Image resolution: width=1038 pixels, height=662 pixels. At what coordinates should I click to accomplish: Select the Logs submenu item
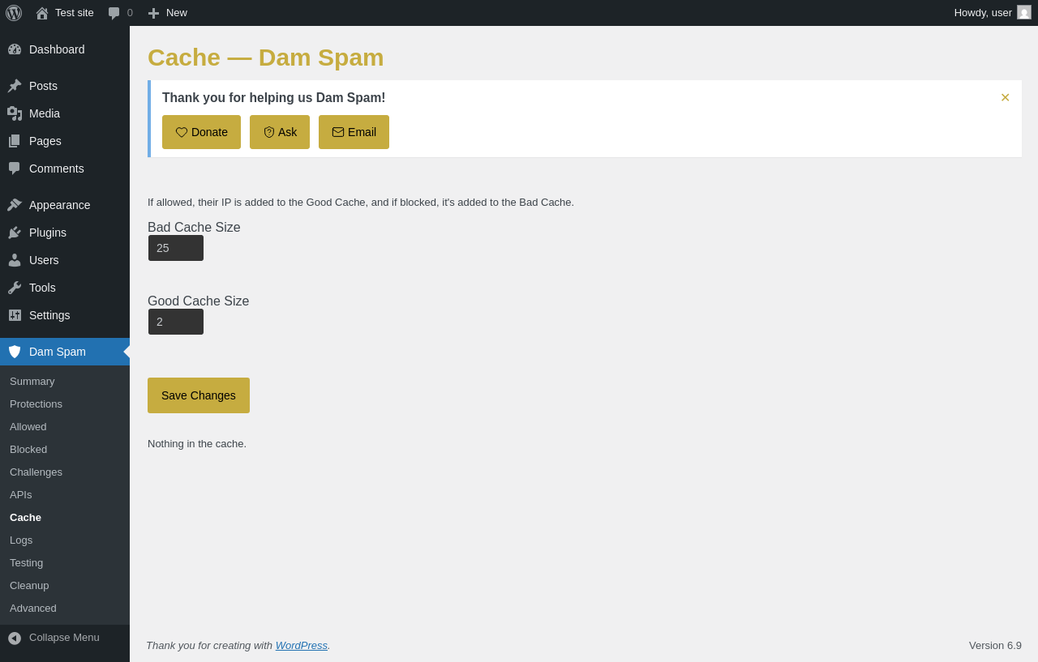21,540
